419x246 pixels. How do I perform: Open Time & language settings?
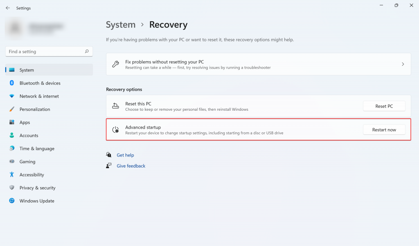pos(49,148)
